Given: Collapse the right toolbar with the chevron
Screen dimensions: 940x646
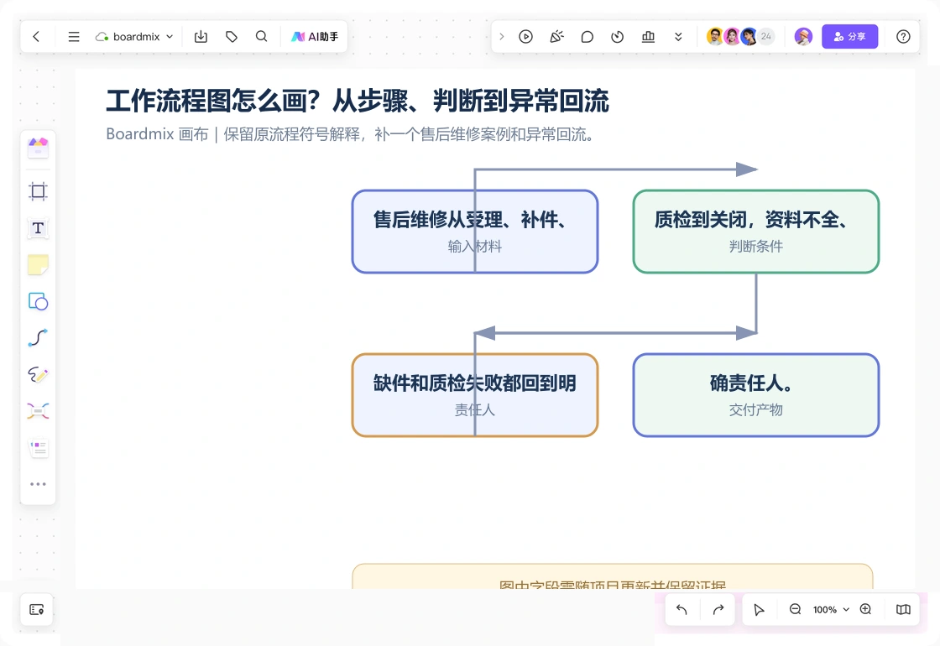Looking at the screenshot, I should [x=502, y=37].
